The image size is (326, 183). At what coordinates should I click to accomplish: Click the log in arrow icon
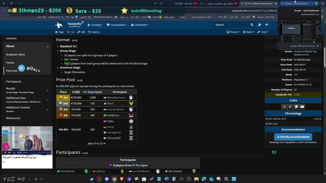point(266,25)
